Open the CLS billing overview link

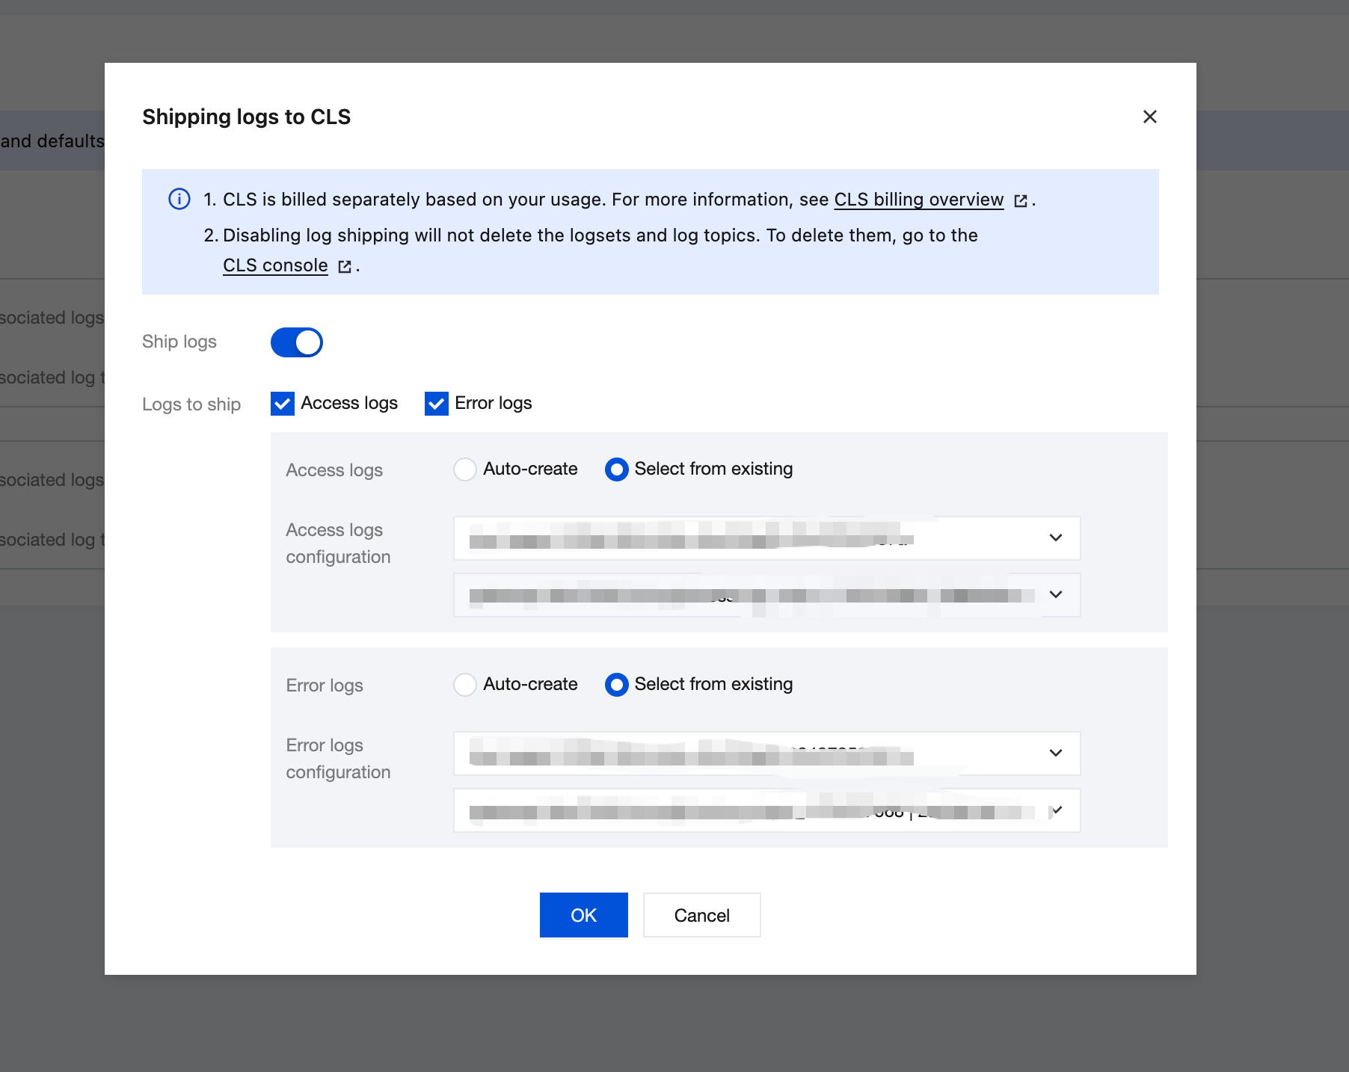pos(918,200)
